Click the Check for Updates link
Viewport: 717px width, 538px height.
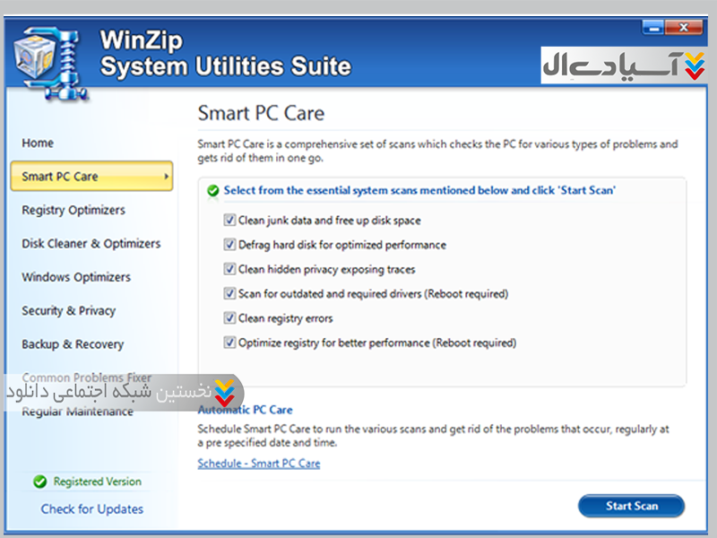click(92, 509)
